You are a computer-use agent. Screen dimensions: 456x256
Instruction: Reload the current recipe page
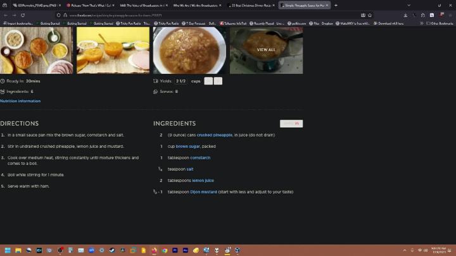pos(23,15)
